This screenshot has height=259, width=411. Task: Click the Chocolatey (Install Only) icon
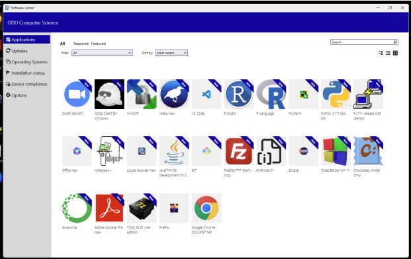pos(368,151)
